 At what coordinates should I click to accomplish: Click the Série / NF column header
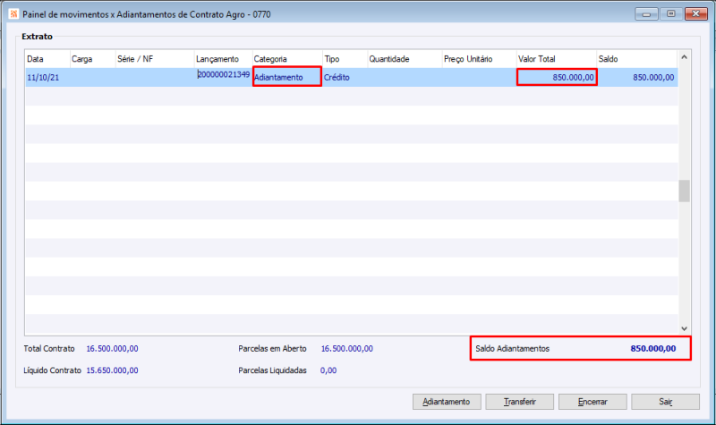(155, 59)
